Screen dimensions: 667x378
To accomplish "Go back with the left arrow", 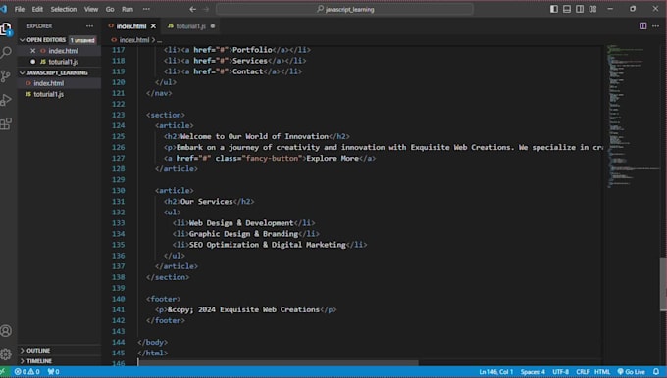I will [x=192, y=9].
